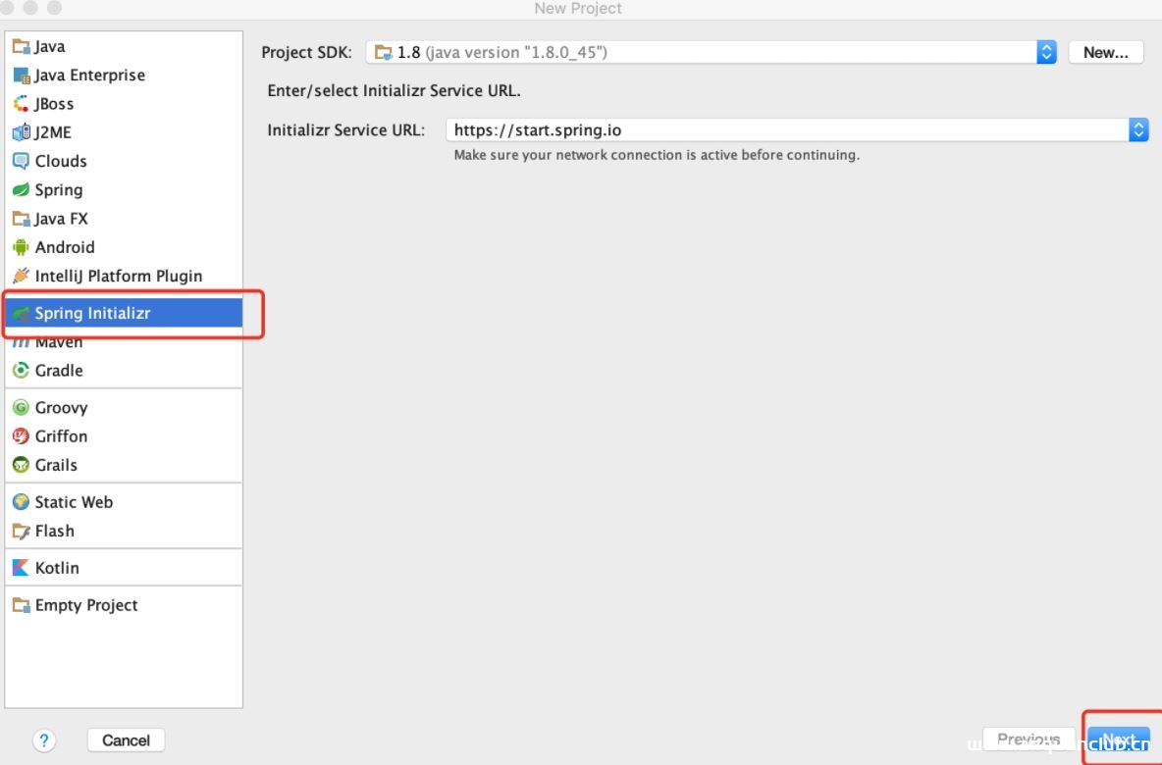Image resolution: width=1162 pixels, height=765 pixels.
Task: Select Spring Initializr in the list
Action: click(x=92, y=314)
